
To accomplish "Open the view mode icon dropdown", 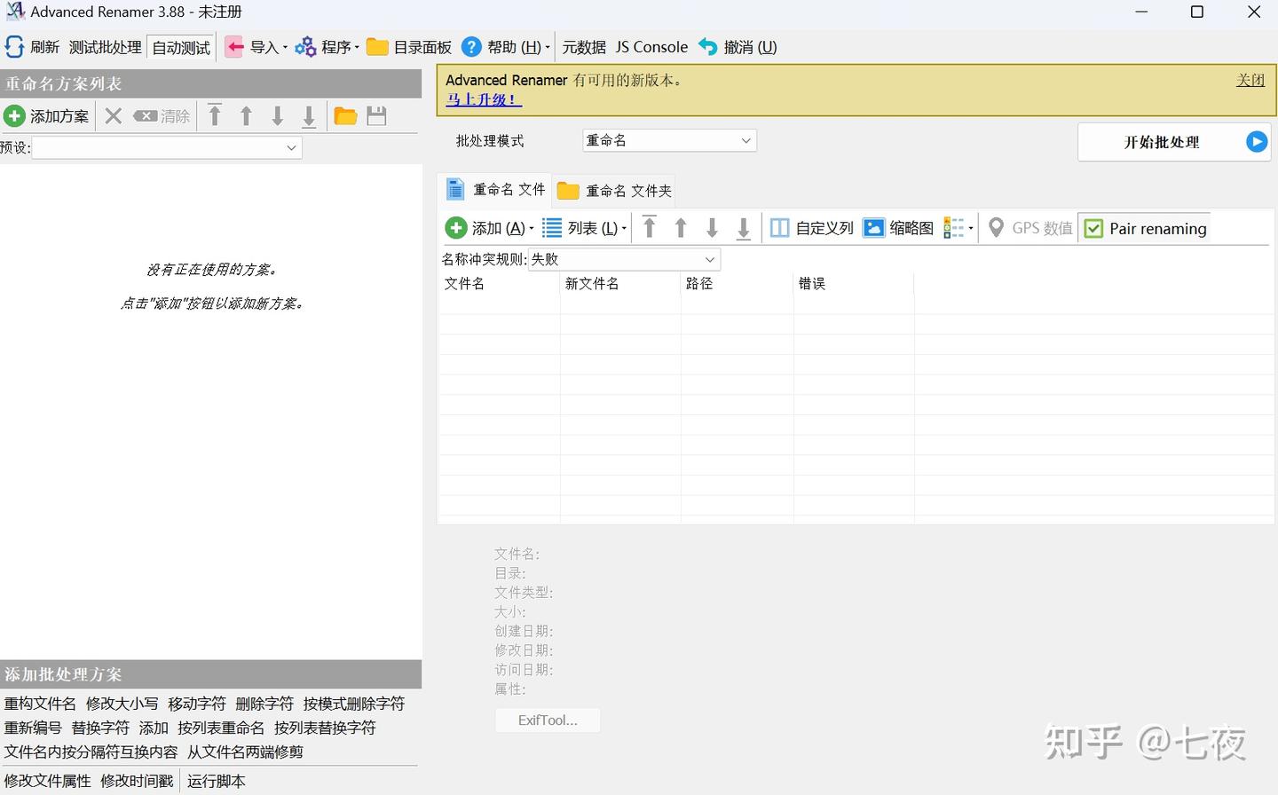I will 958,228.
